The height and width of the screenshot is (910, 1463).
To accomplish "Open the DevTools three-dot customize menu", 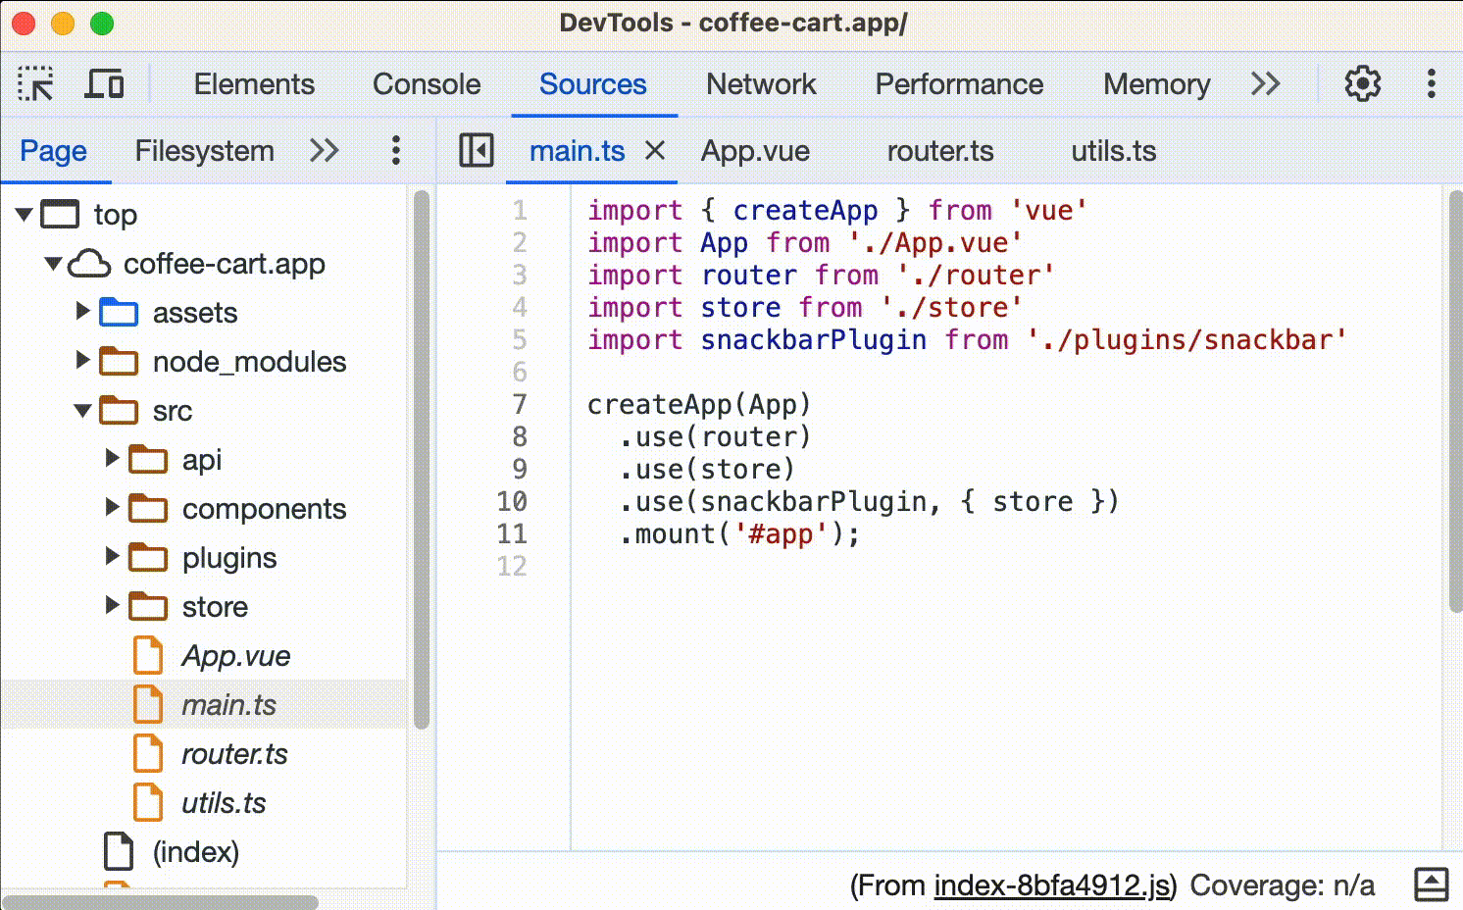I will [1432, 84].
